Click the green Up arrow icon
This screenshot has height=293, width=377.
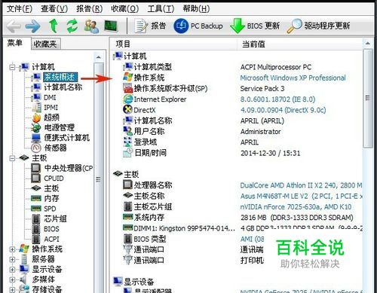point(53,26)
